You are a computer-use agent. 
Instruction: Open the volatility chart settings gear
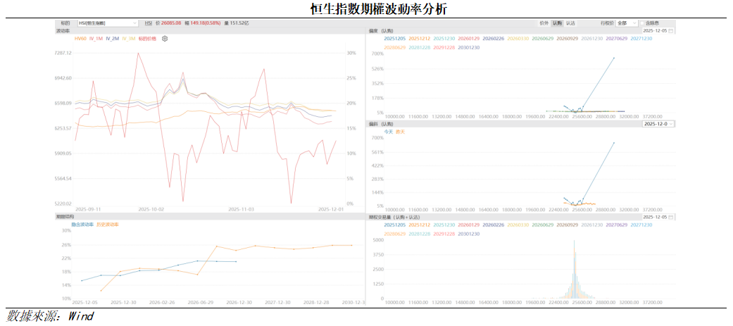[165, 39]
